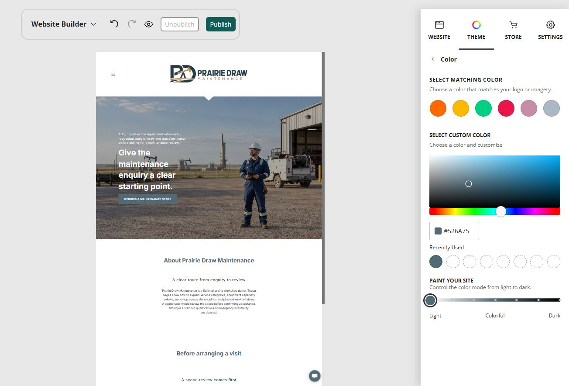Select the recently used slate color swatch

tap(436, 262)
